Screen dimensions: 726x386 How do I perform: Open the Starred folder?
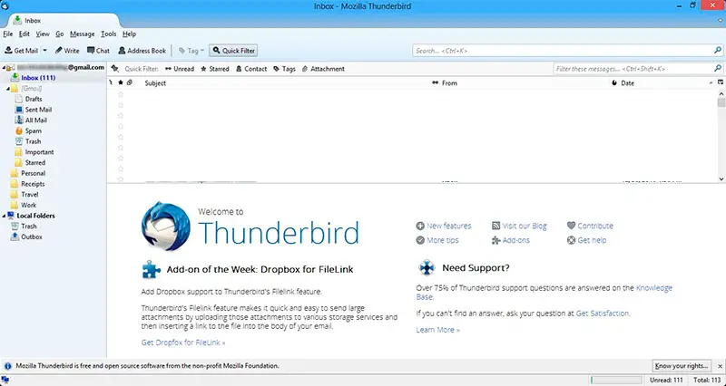click(x=34, y=163)
